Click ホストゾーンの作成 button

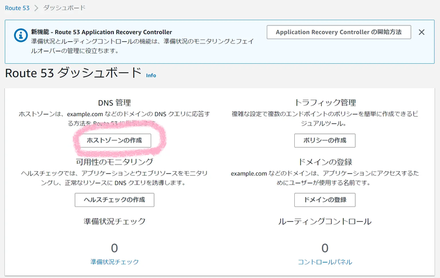point(114,140)
